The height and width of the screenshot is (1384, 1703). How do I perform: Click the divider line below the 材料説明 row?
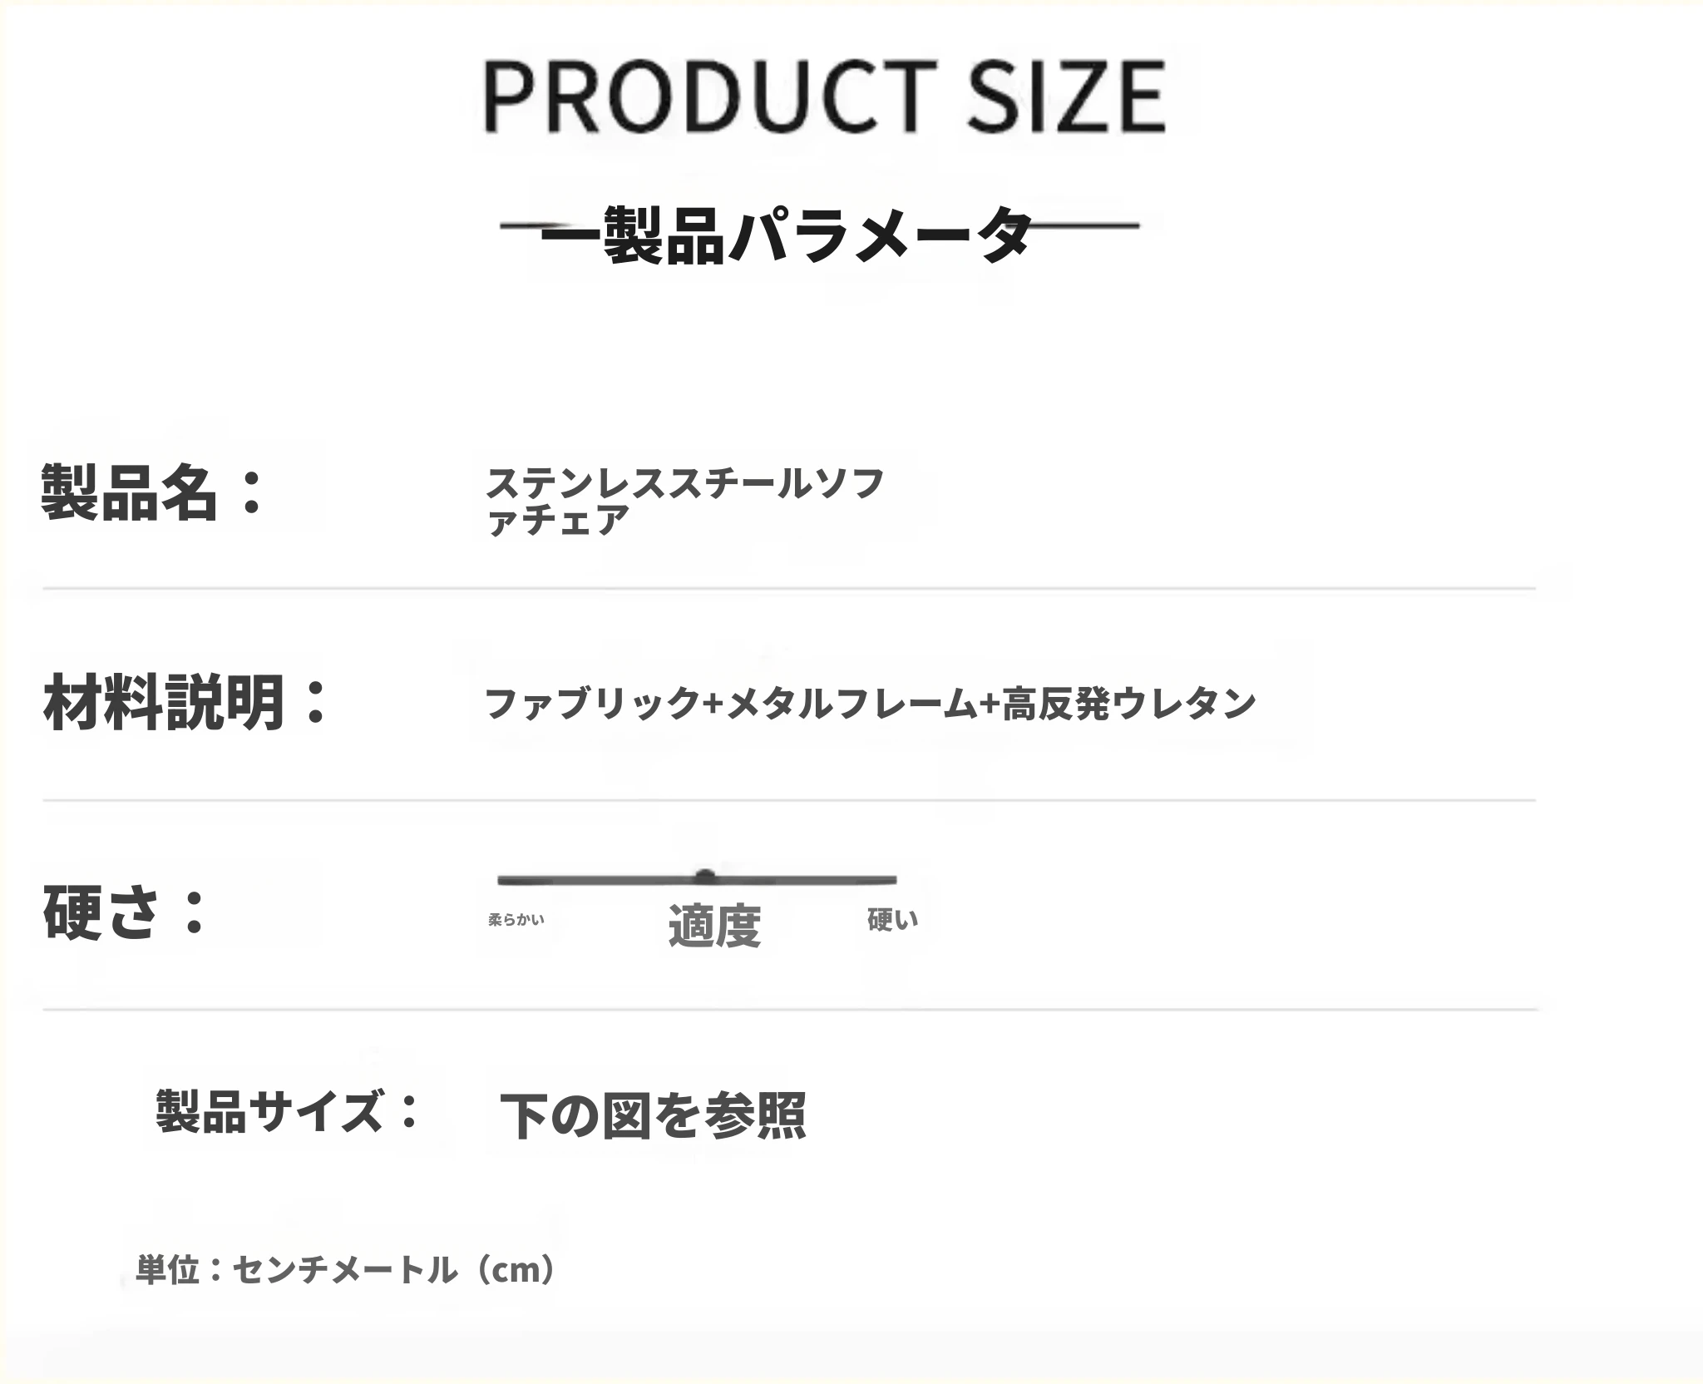(x=788, y=800)
